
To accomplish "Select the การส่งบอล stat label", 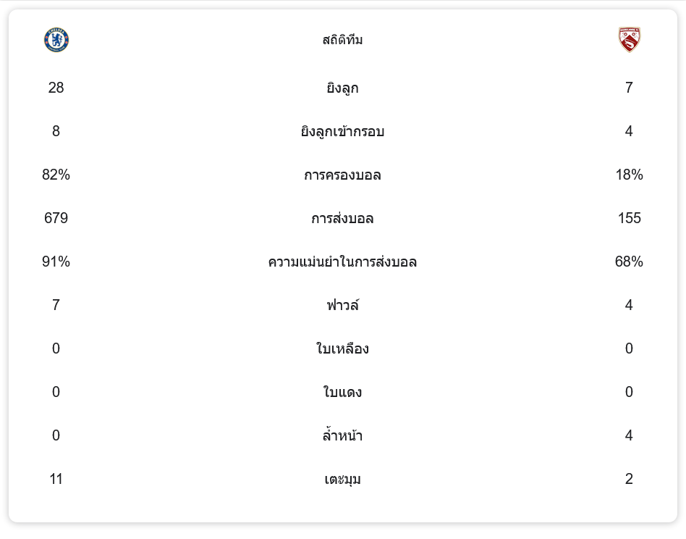I will click(342, 219).
